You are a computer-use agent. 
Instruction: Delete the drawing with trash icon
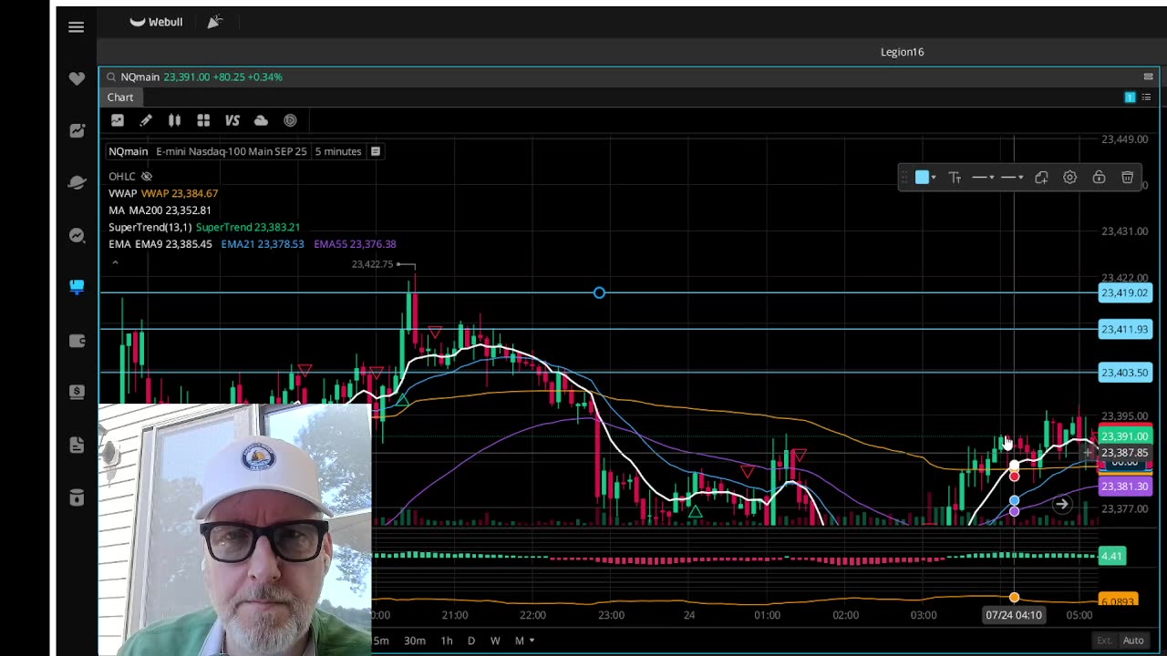click(1128, 178)
